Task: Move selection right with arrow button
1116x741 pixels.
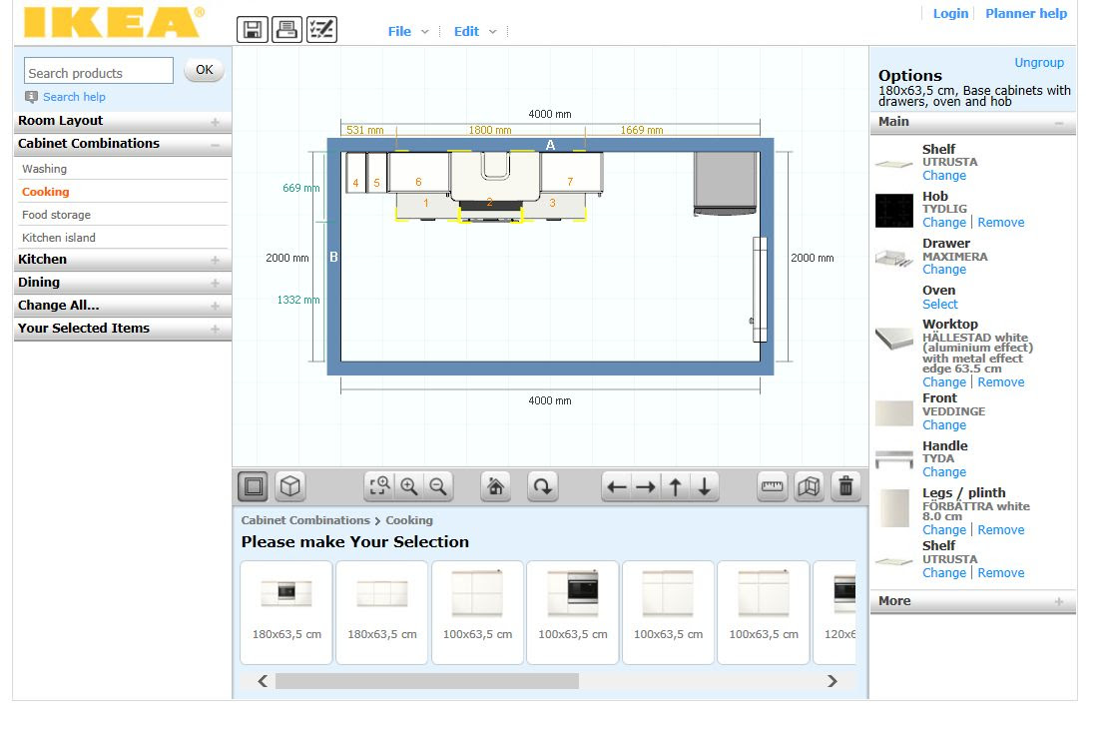Action: pyautogui.click(x=646, y=487)
